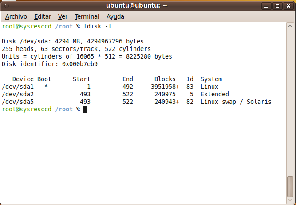Open the Archivo menu
This screenshot has height=205, width=296.
[x=16, y=16]
